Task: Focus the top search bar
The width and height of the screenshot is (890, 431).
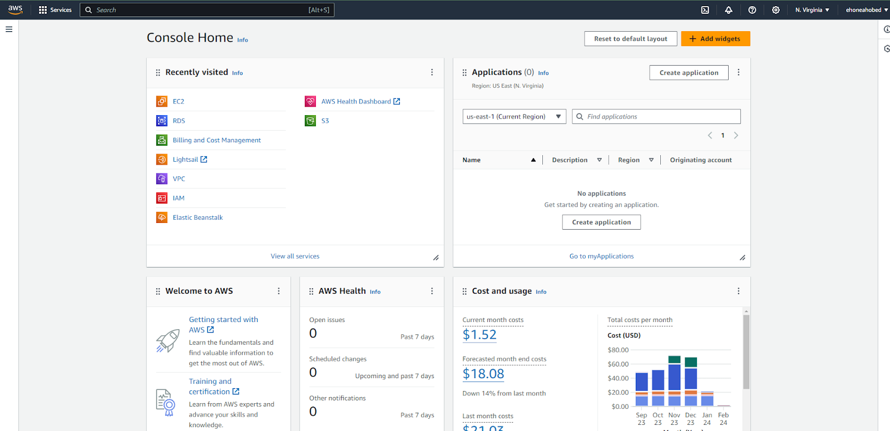Action: click(207, 10)
